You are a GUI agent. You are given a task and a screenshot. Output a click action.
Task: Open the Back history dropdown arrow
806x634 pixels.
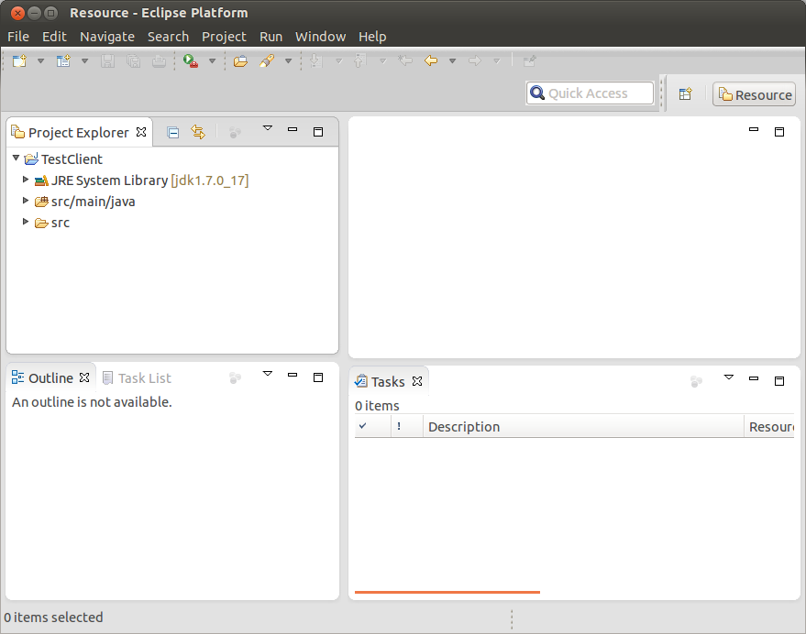point(452,61)
